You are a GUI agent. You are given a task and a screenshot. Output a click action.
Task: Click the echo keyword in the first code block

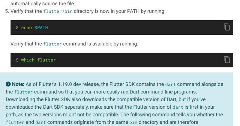click(x=26, y=27)
